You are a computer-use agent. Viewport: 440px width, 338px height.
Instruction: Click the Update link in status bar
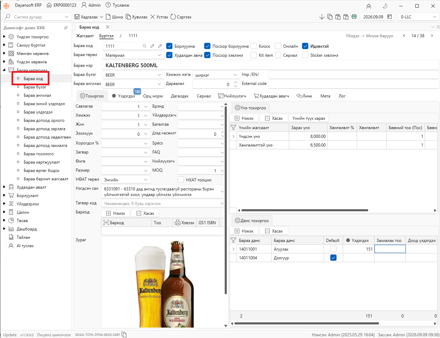click(10, 335)
